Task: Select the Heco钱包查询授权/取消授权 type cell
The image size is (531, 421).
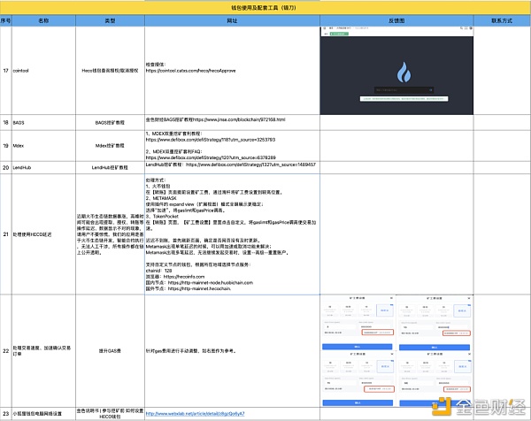Action: pos(110,71)
